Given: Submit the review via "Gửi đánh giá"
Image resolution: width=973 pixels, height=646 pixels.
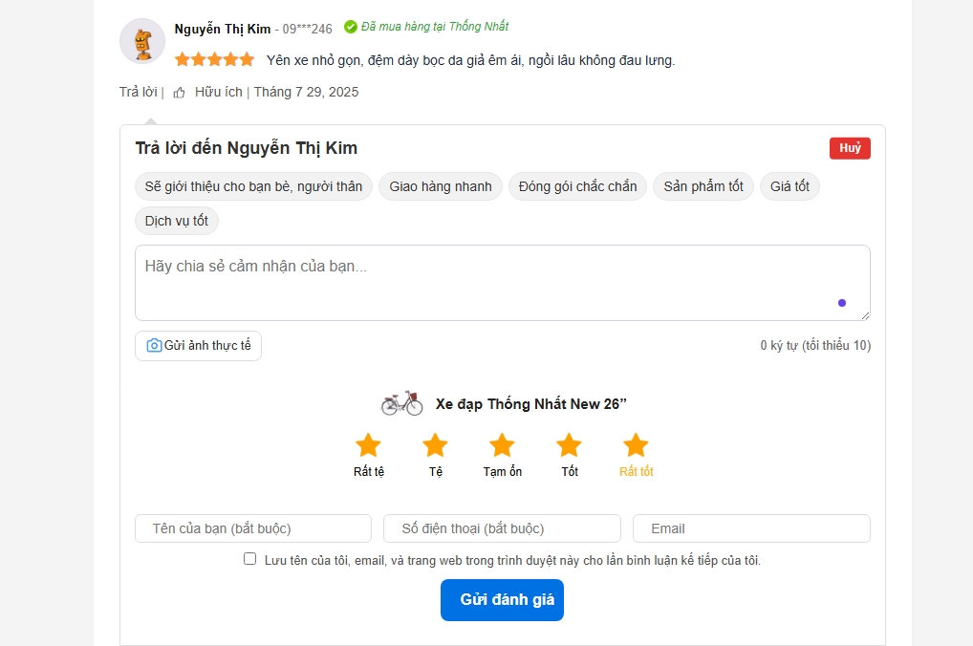Looking at the screenshot, I should 502,600.
